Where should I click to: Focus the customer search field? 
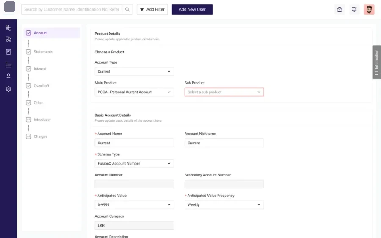(72, 9)
